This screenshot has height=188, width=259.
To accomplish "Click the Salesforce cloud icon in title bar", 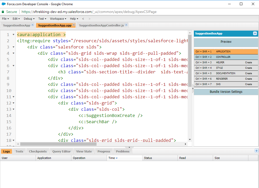I will 3,4.
